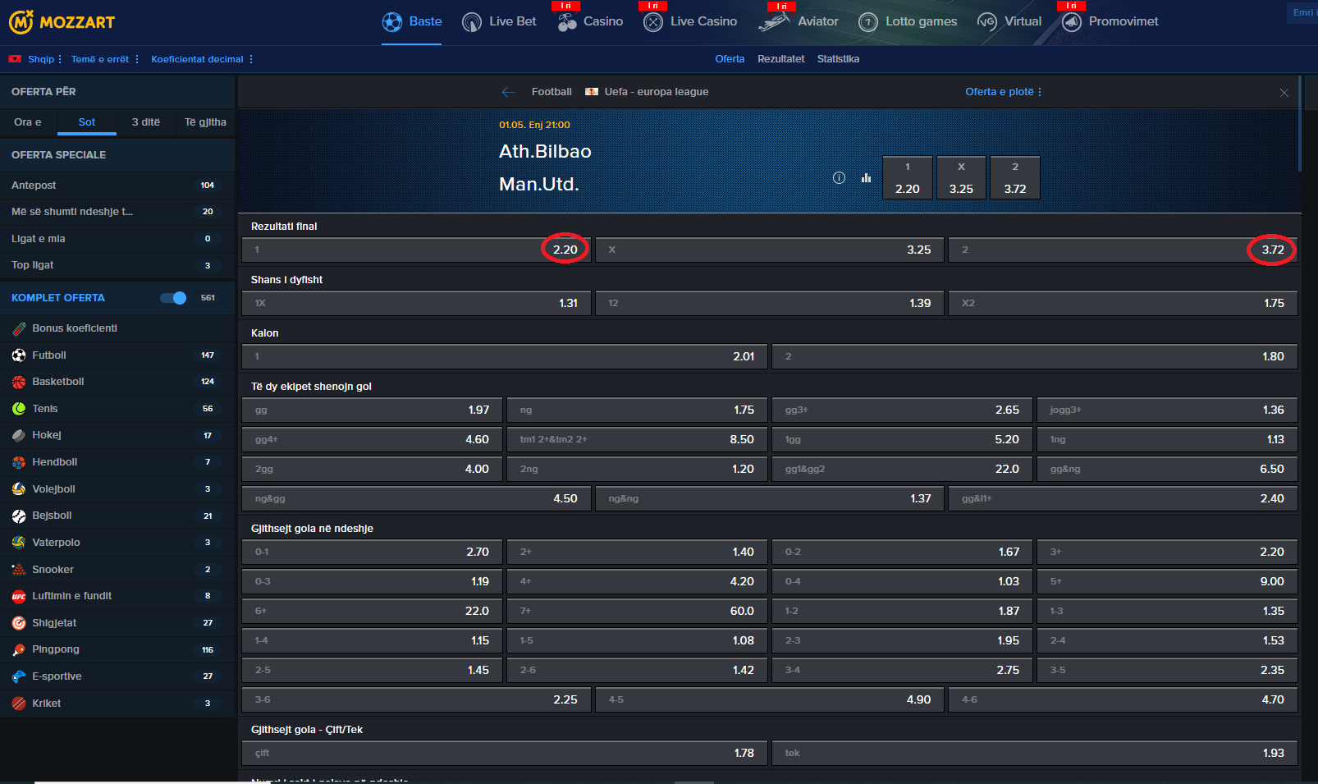The image size is (1318, 784).
Task: Select the Volejboll icon
Action: point(19,489)
